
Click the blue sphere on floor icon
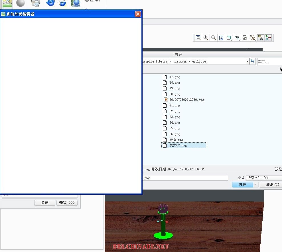pos(75,3)
